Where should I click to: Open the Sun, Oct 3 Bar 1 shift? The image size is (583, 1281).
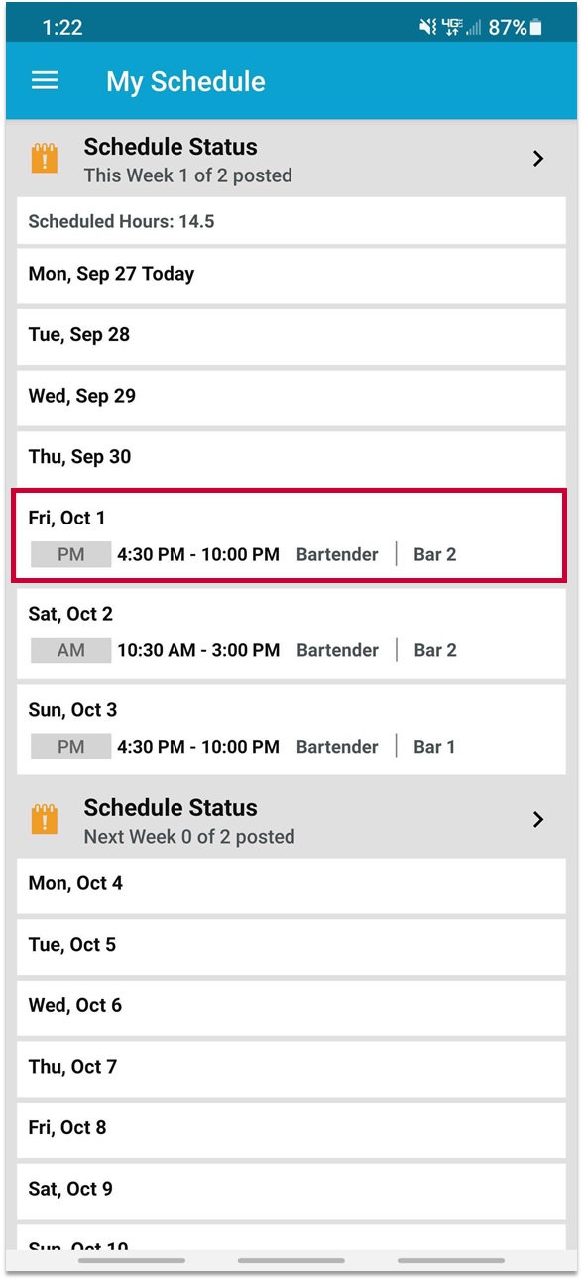point(291,728)
